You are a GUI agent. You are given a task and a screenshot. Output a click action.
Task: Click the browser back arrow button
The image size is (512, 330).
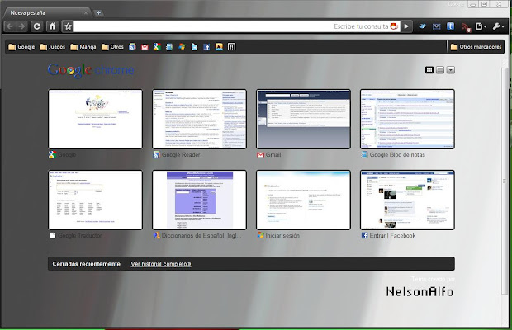(x=10, y=26)
